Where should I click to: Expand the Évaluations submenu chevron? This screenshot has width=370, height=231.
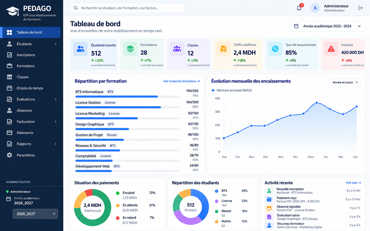click(x=56, y=99)
